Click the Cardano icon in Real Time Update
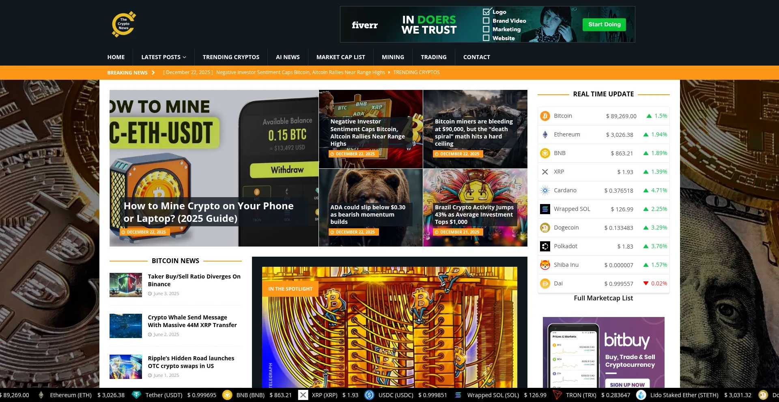 (x=544, y=190)
